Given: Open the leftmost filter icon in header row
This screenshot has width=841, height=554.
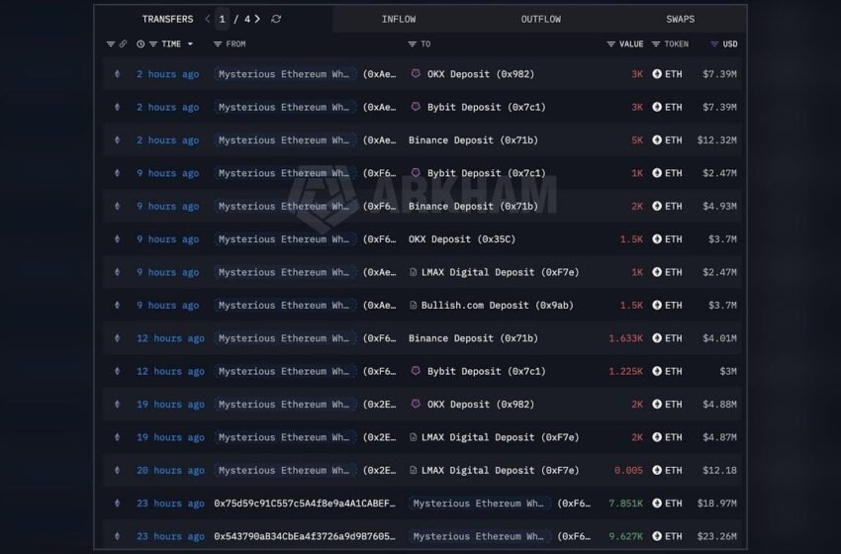Looking at the screenshot, I should [x=111, y=44].
